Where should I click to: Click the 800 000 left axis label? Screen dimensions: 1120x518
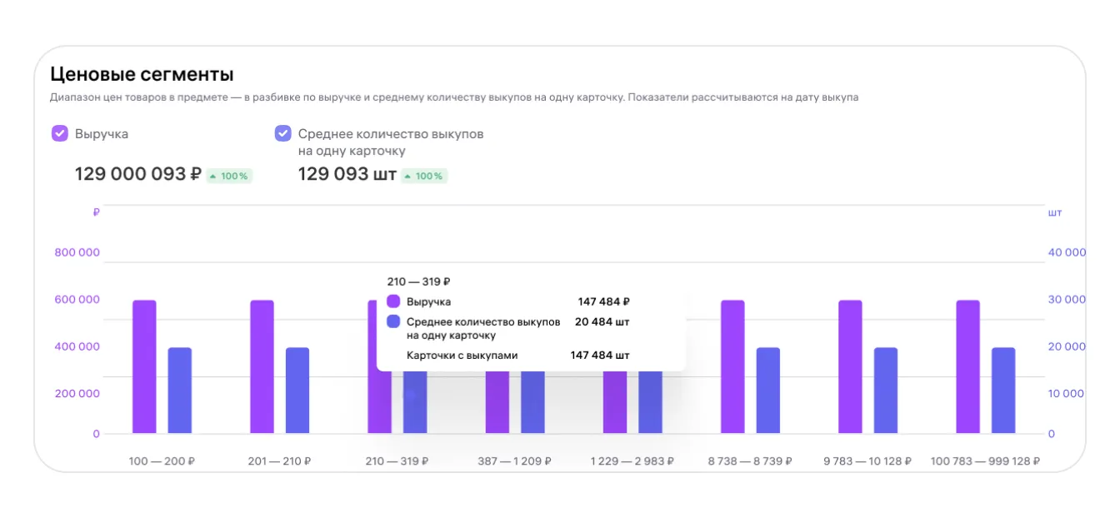(77, 252)
